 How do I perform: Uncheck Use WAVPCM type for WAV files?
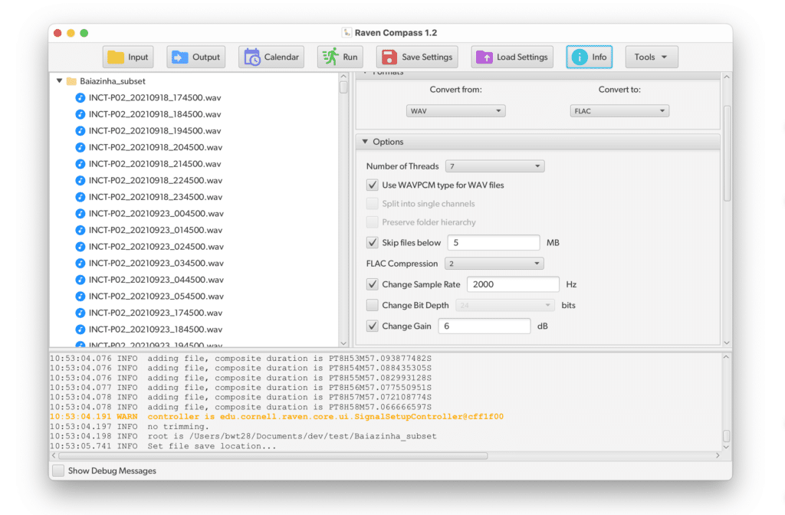point(372,185)
